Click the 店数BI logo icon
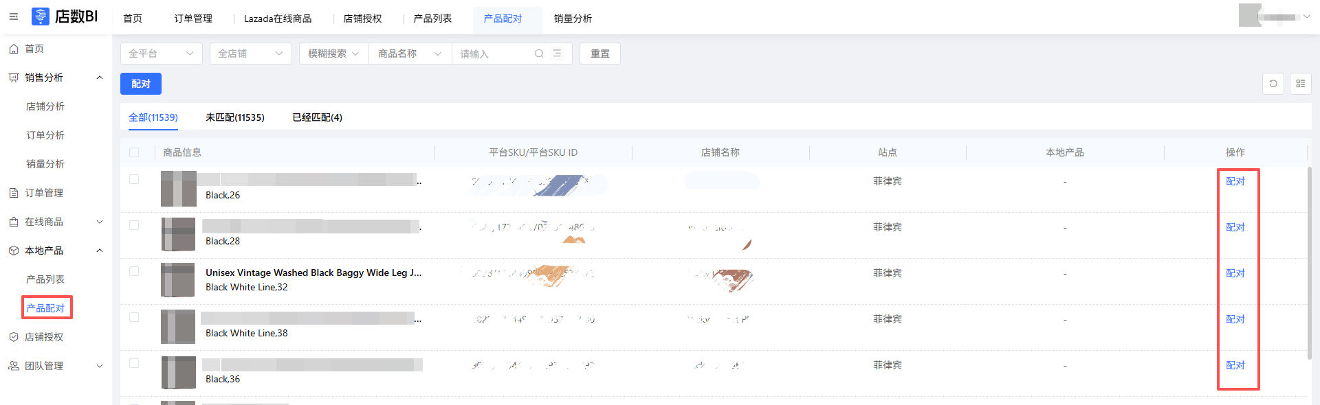The height and width of the screenshot is (405, 1320). click(40, 16)
